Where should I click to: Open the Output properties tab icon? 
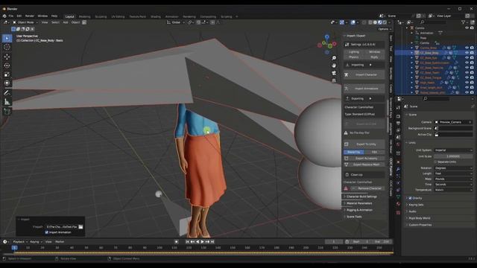[398, 124]
